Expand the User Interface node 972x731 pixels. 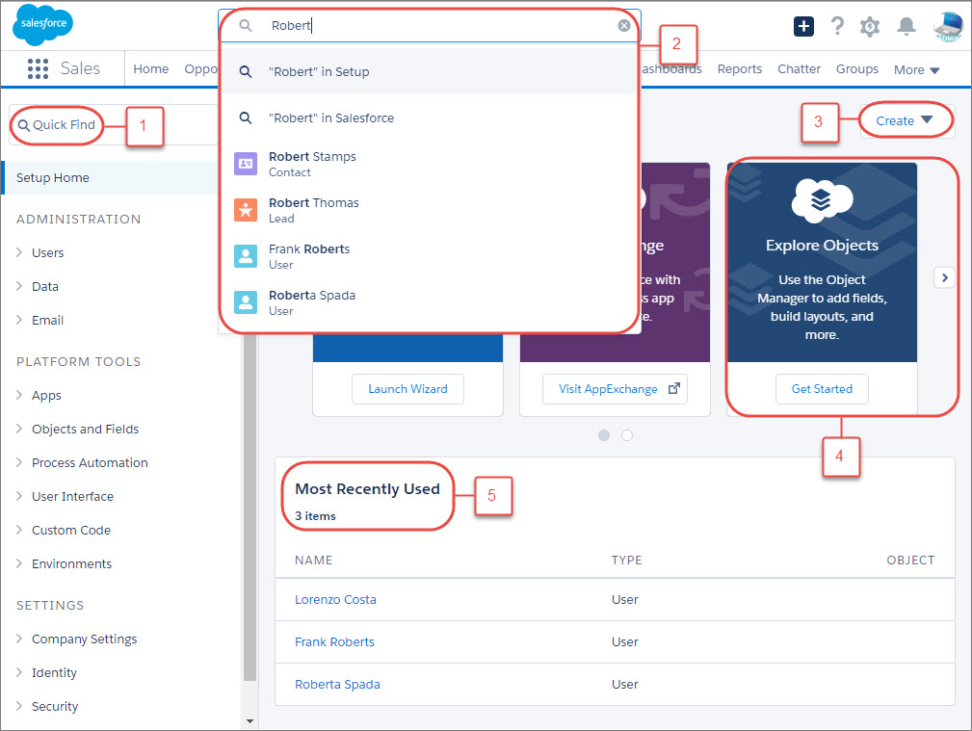pos(18,496)
